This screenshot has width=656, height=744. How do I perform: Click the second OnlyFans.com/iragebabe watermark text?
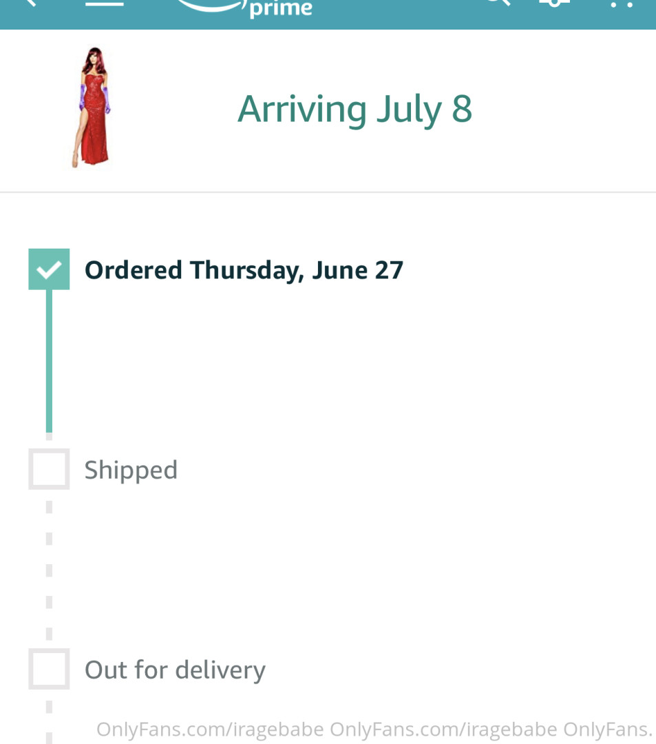[x=443, y=729]
